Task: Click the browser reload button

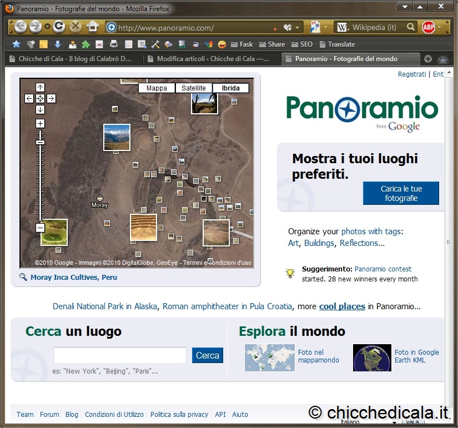Action: pos(59,27)
